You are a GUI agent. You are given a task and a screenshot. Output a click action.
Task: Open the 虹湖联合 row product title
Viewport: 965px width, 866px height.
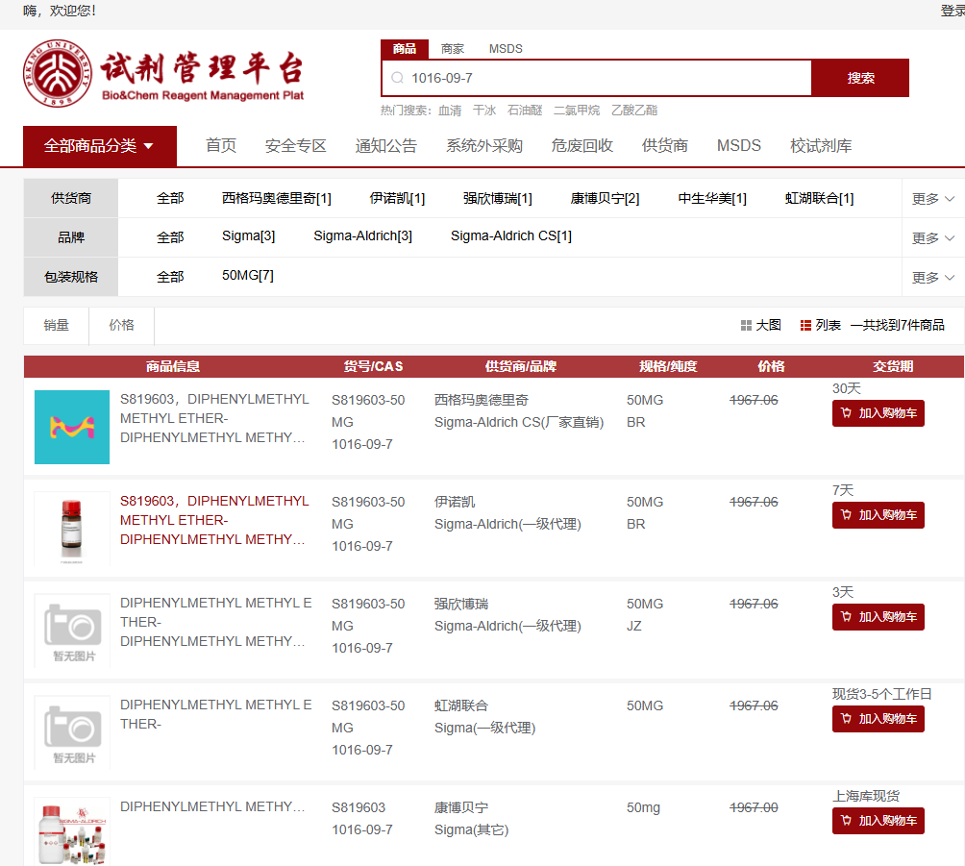(x=216, y=714)
